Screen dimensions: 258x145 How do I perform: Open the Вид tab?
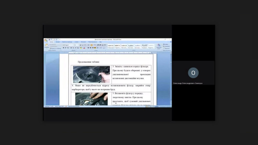[101, 42]
